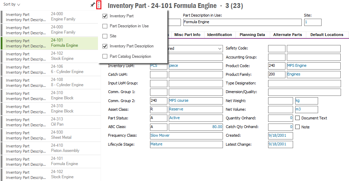Open the Default Locations tab

pyautogui.click(x=326, y=35)
